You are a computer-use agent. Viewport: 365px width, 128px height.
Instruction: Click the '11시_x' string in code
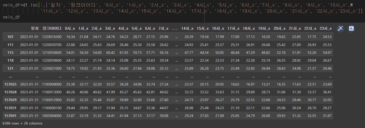point(50,11)
